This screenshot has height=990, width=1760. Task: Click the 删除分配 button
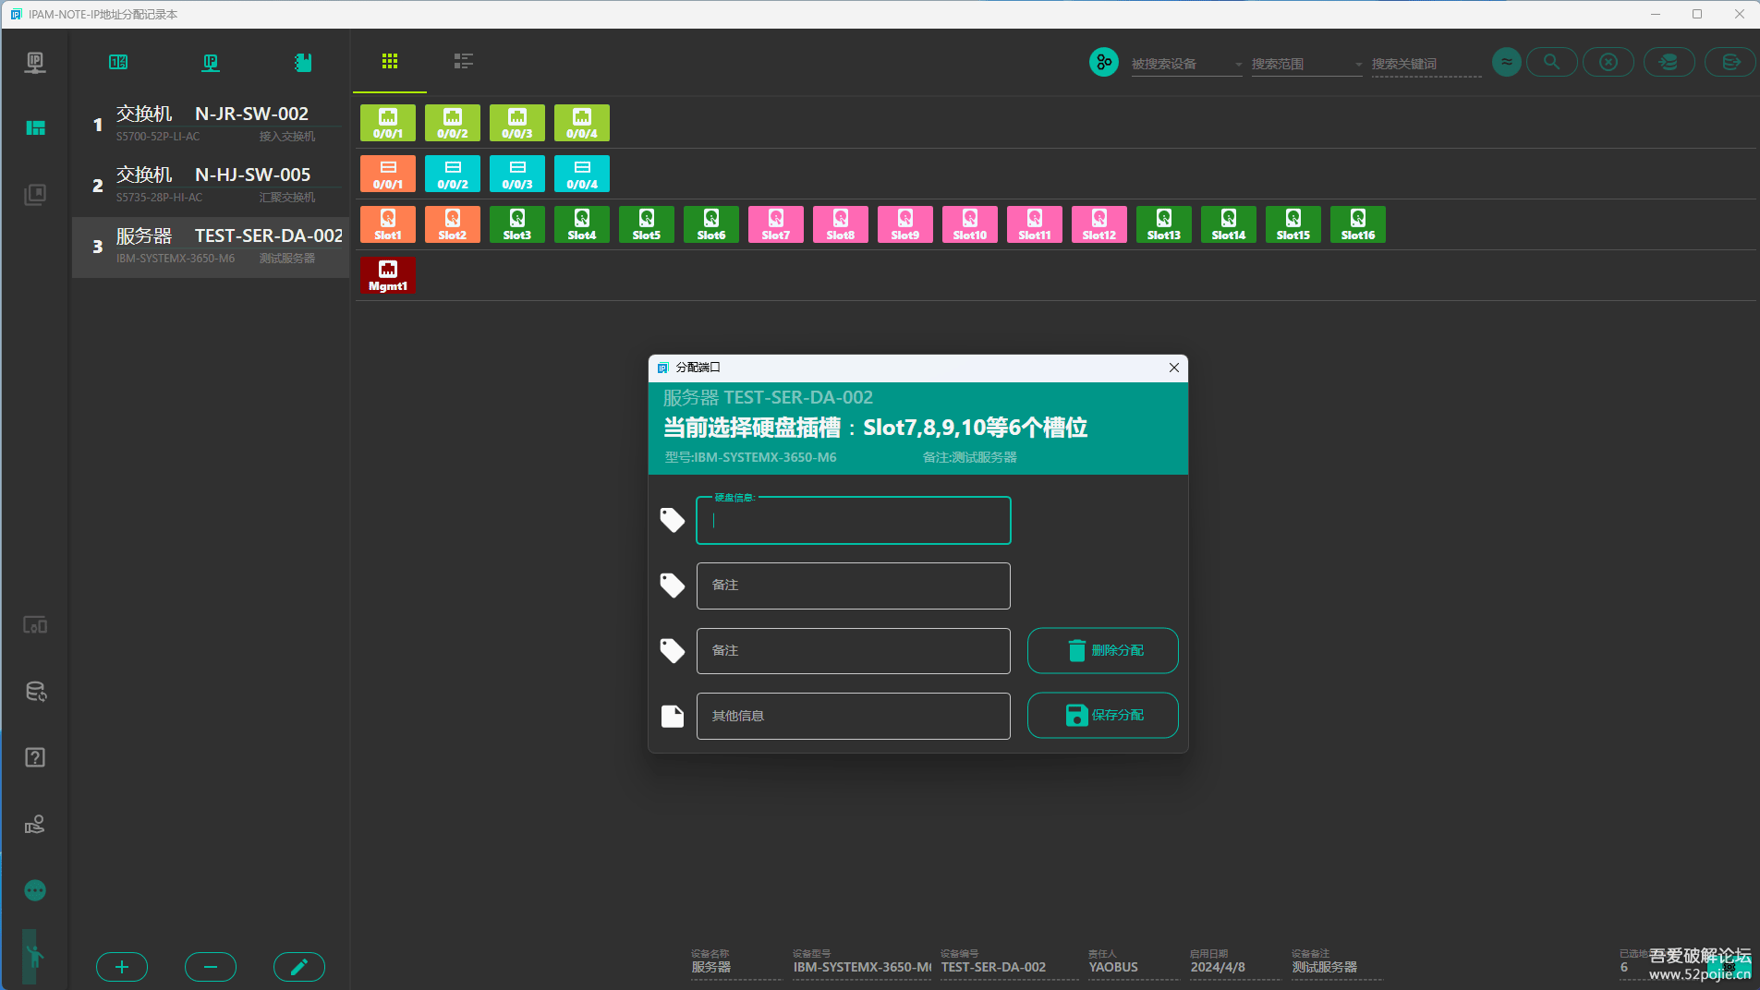click(1103, 651)
